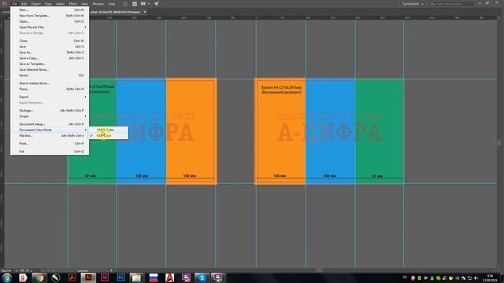
Task: Click the last purple screen-recorder taskbar icon
Action: (218, 277)
